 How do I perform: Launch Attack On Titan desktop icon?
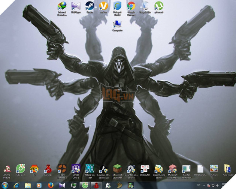pyautogui.click(x=90, y=172)
